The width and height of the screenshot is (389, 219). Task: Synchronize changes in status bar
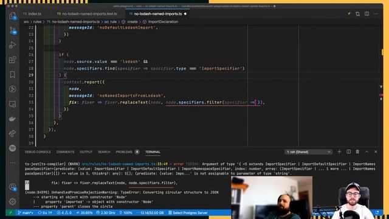(45, 213)
